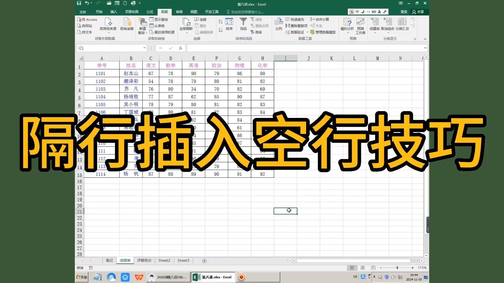
Task: Click the Undo arrow icon
Action: pyautogui.click(x=87, y=3)
